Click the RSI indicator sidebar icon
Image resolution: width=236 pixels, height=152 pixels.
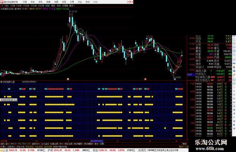pyautogui.click(x=234, y=63)
